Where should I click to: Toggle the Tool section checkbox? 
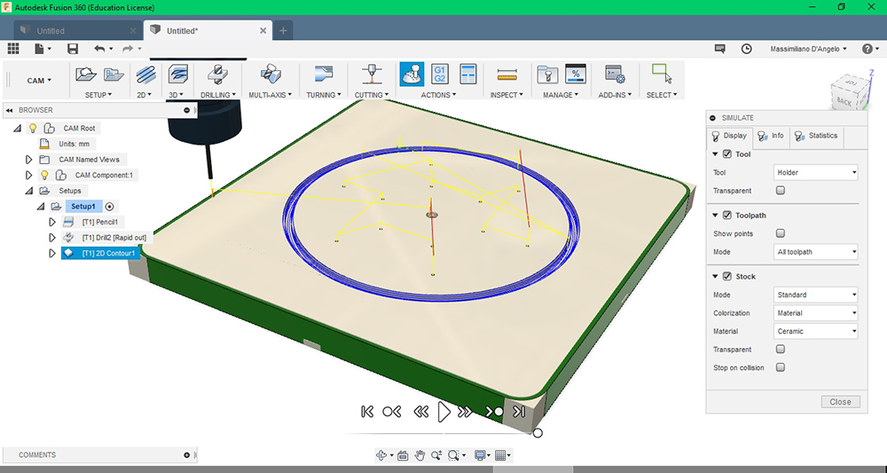click(x=727, y=154)
